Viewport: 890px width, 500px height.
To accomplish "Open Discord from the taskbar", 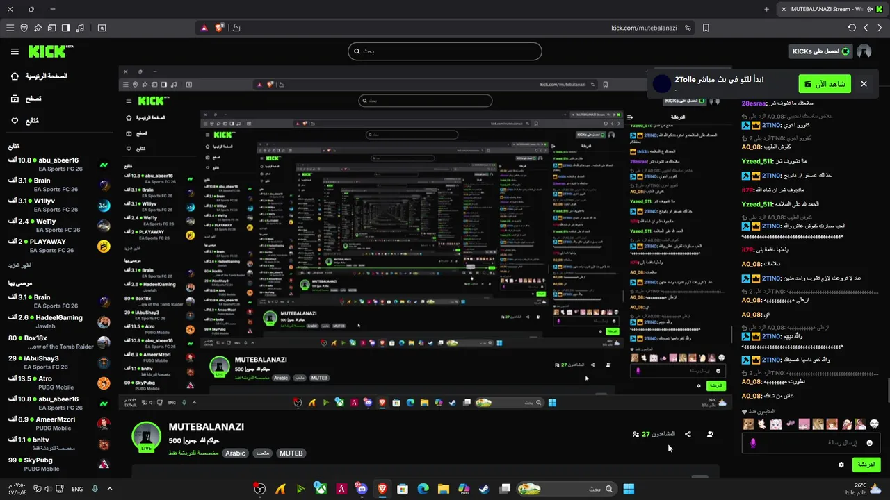I will [362, 489].
